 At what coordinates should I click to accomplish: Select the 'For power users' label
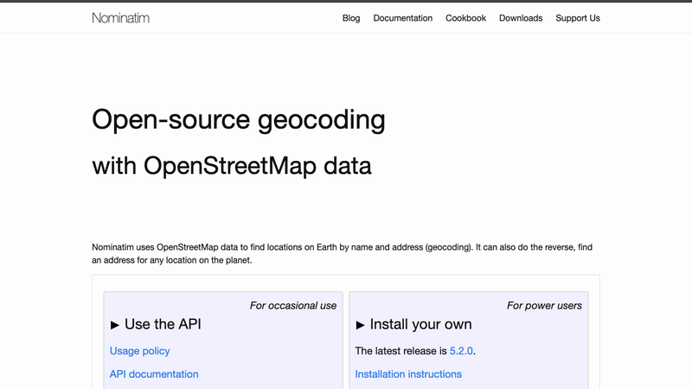click(x=544, y=306)
